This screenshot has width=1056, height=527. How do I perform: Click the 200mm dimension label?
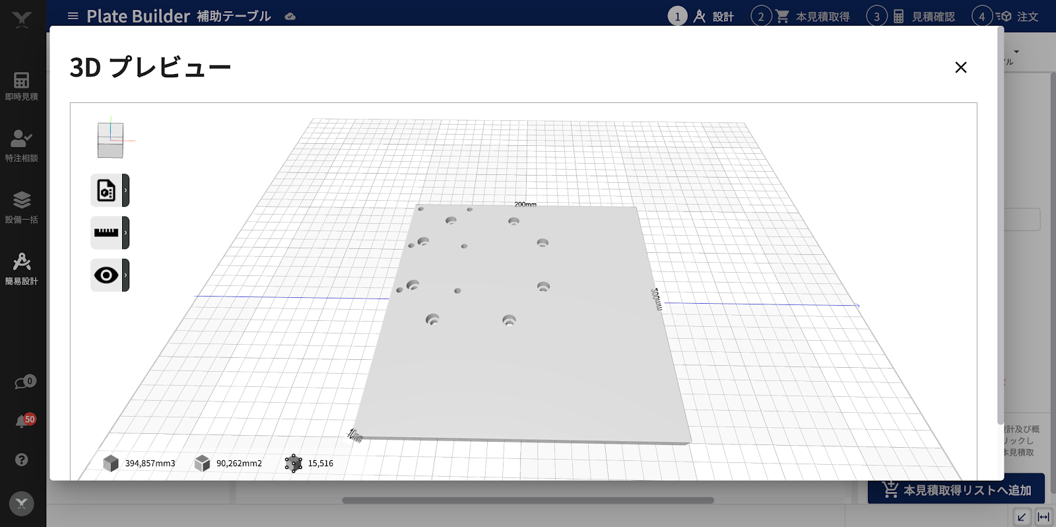525,204
